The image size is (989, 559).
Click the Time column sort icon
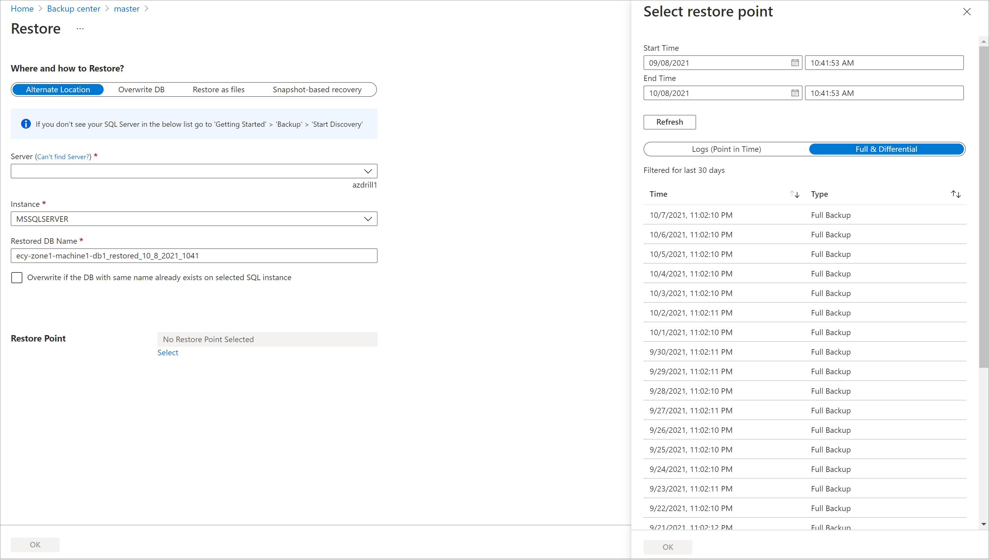[795, 194]
